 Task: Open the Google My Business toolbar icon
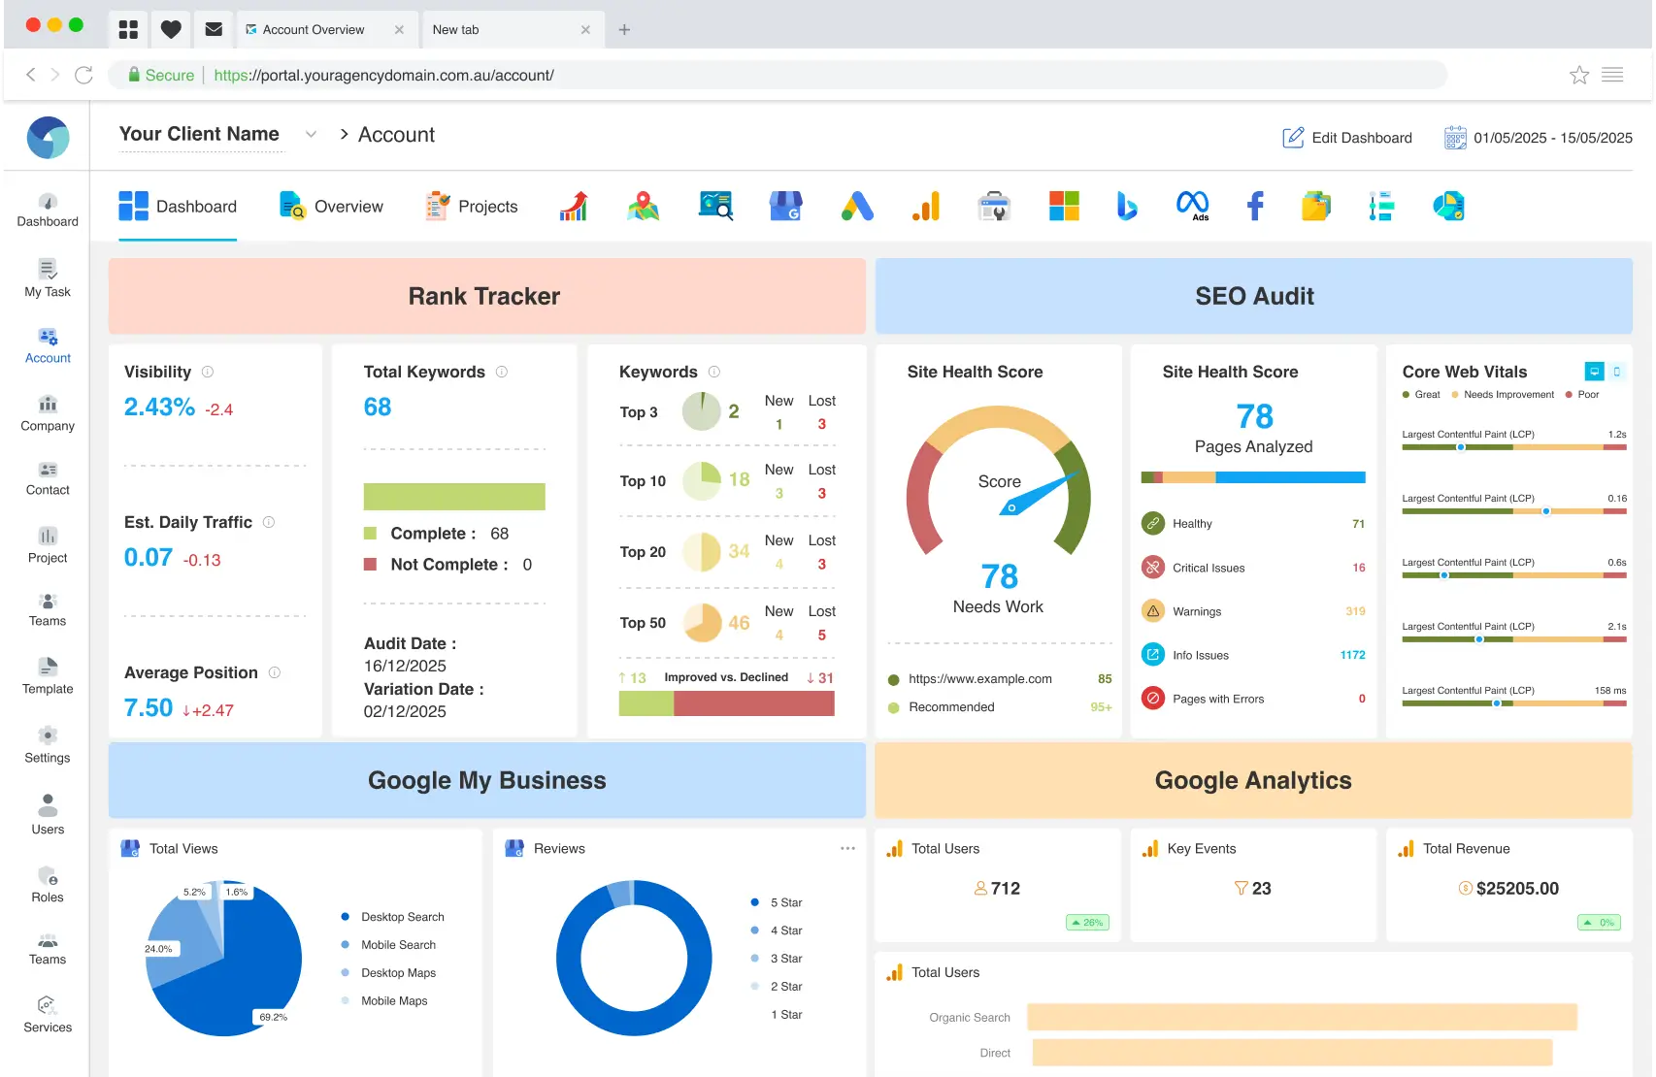click(785, 206)
